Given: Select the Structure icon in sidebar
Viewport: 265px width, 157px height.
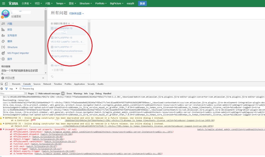Looking at the screenshot, I should (3, 47).
